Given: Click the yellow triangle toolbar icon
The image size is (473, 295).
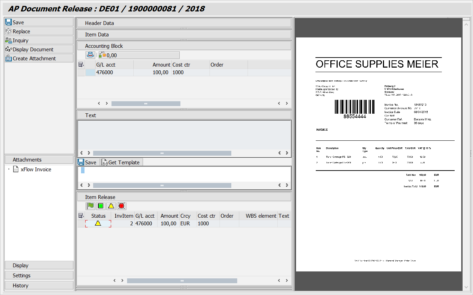Looking at the screenshot, I should (x=111, y=206).
